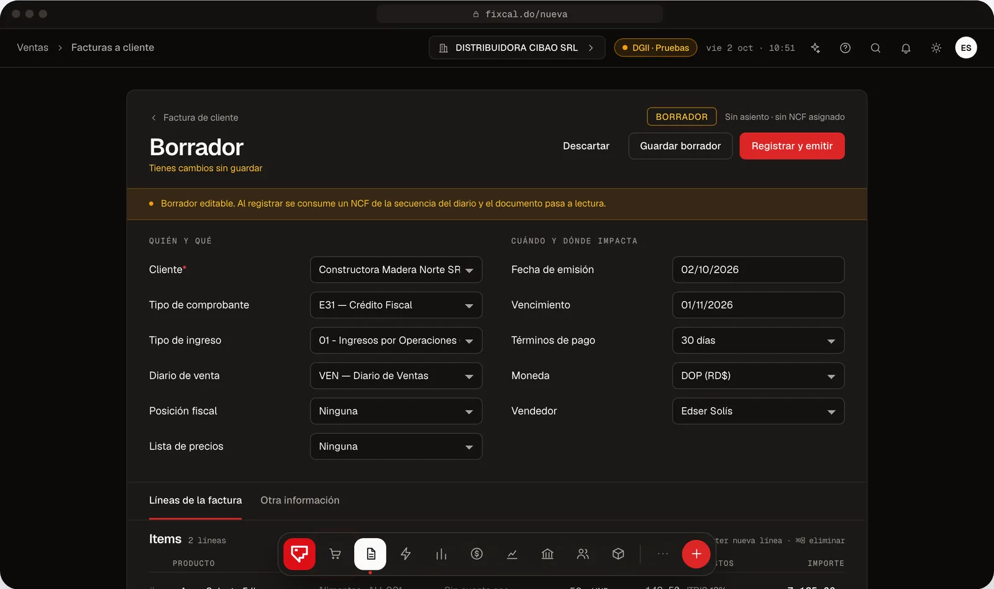Open the bar chart reports icon in dock
The width and height of the screenshot is (994, 589).
tap(441, 554)
